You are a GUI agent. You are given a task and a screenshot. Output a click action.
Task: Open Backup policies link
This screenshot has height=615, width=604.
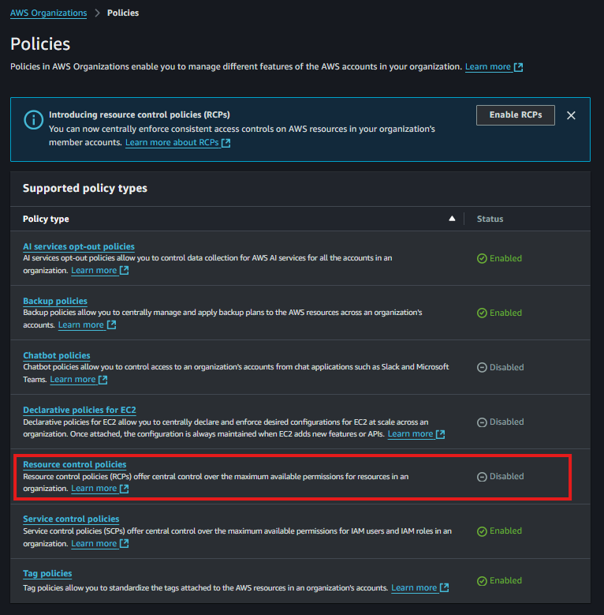coord(55,301)
